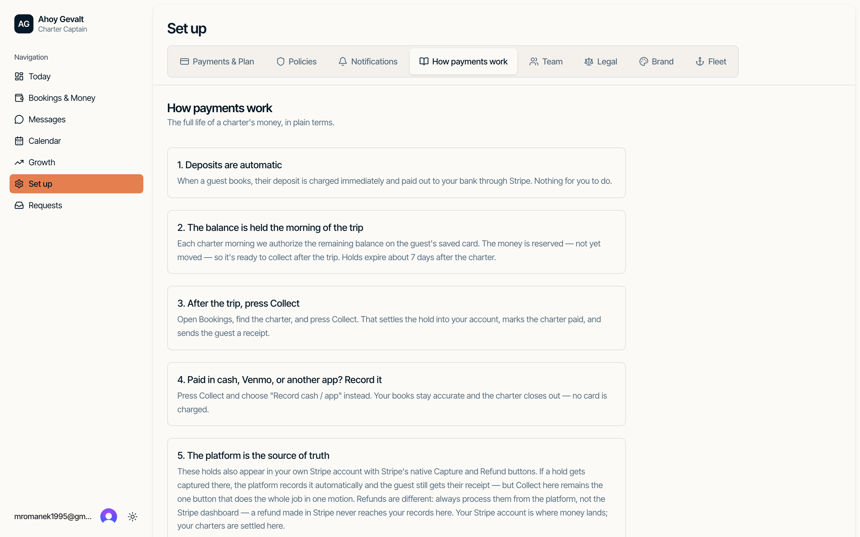Screen dimensions: 860x537
Task: Open the Brand tab with the palette icon
Action: pyautogui.click(x=656, y=61)
